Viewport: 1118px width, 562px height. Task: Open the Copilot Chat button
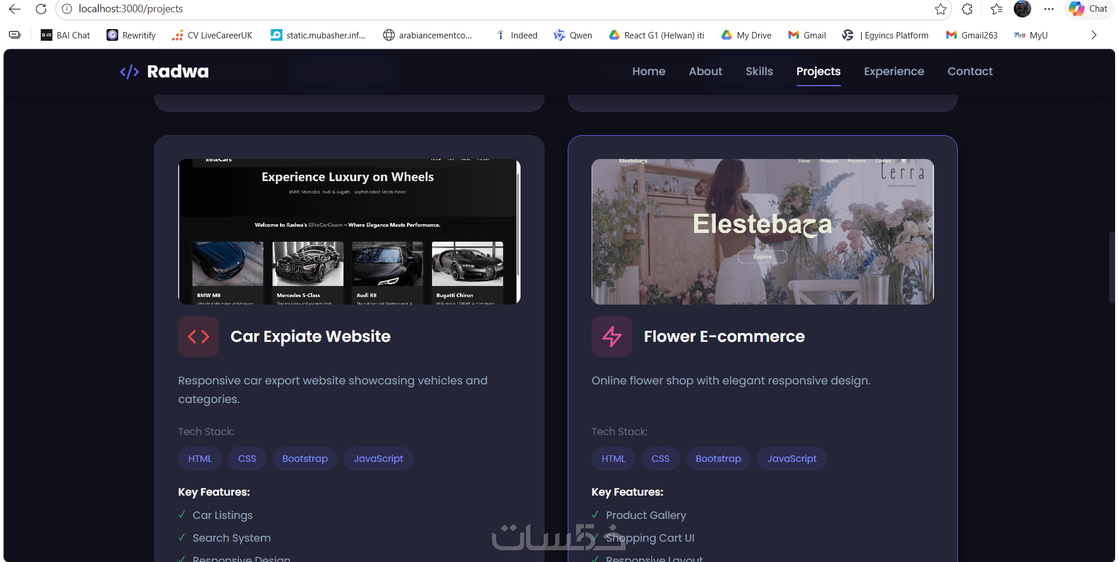pos(1088,9)
